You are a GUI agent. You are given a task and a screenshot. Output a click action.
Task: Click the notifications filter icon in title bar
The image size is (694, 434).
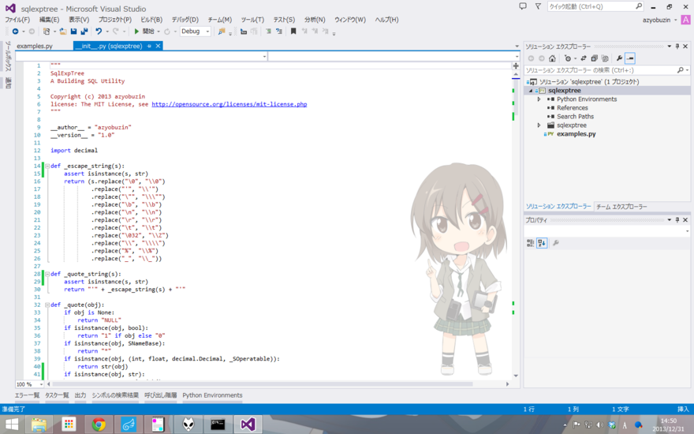coord(538,6)
